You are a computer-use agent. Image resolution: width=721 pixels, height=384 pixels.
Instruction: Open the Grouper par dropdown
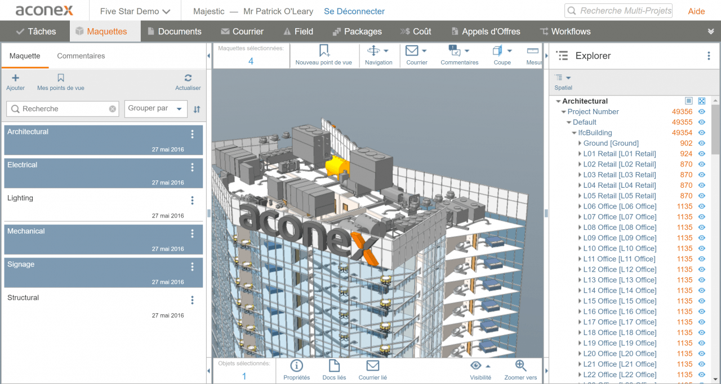pos(156,109)
